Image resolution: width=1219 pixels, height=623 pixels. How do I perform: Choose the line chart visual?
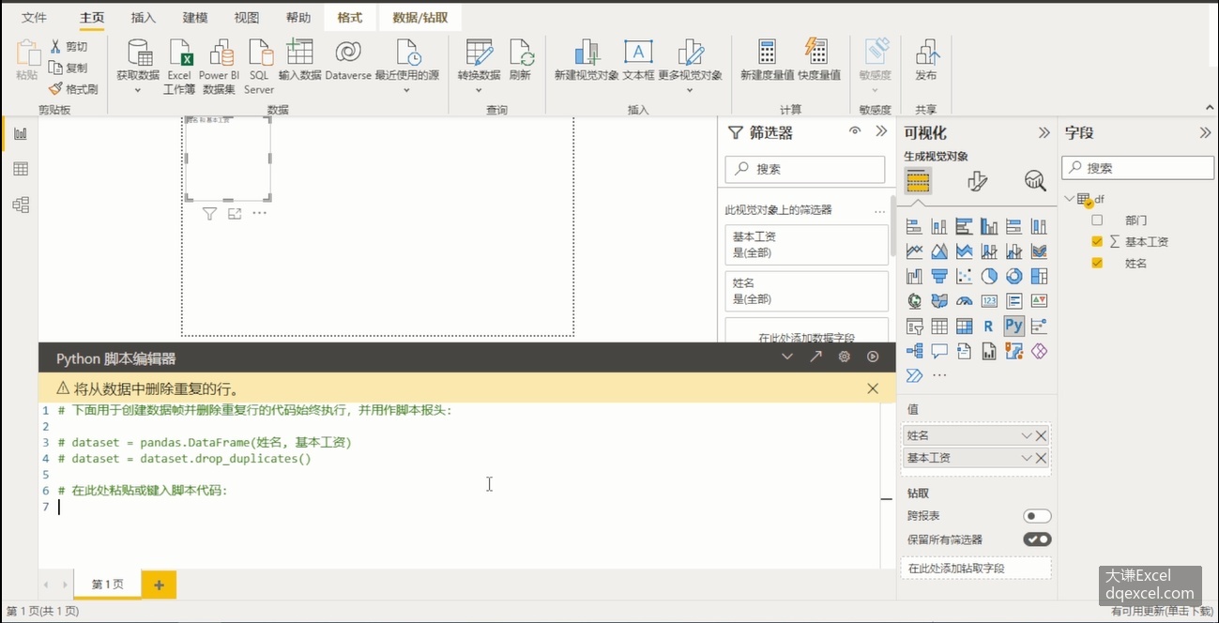(914, 251)
